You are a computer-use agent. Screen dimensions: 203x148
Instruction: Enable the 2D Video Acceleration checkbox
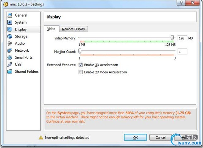pos(80,72)
